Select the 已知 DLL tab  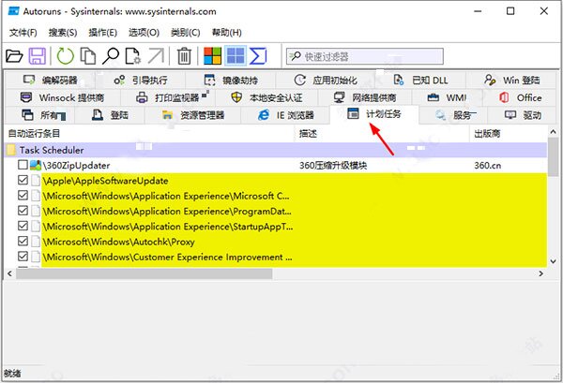point(420,80)
